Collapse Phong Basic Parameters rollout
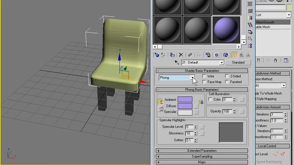Viewport: 294px width, 165px height. pos(202,90)
